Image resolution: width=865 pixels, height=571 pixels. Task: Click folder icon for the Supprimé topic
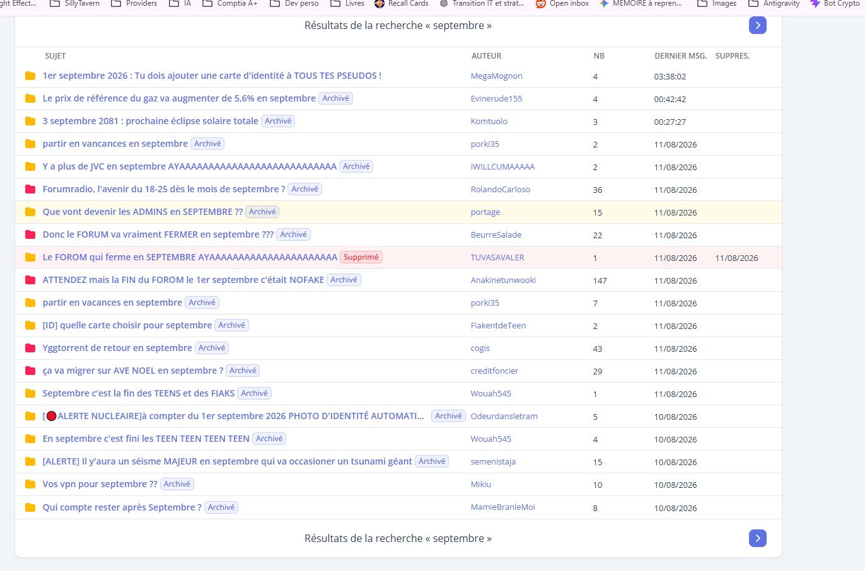click(30, 257)
